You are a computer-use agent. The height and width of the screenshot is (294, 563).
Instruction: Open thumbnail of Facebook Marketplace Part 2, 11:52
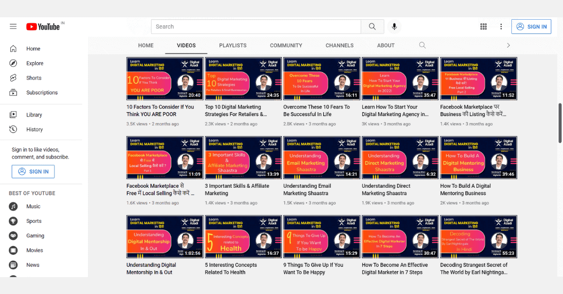(479, 79)
